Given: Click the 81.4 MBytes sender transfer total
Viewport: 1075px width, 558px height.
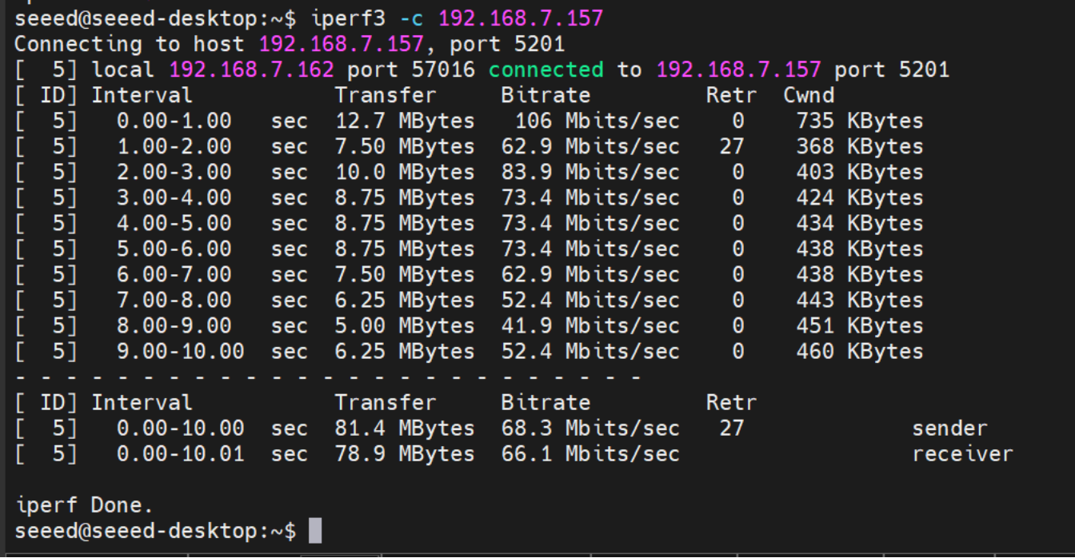Looking at the screenshot, I should coord(404,428).
